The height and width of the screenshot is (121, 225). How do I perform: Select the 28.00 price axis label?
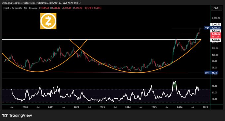(215, 67)
